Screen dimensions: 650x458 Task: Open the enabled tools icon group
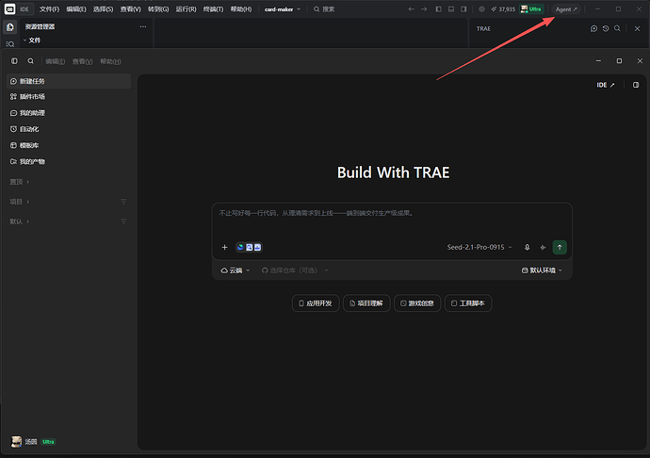point(249,247)
